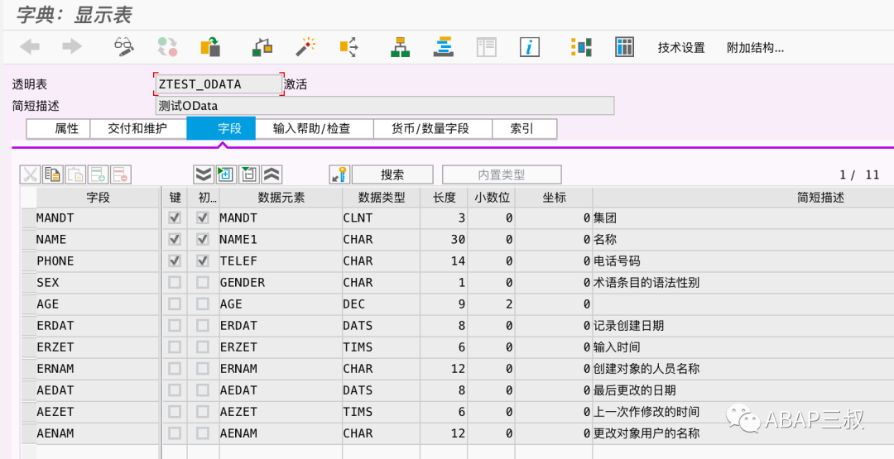Click the delete row icon
This screenshot has height=459, width=894.
coord(121,175)
